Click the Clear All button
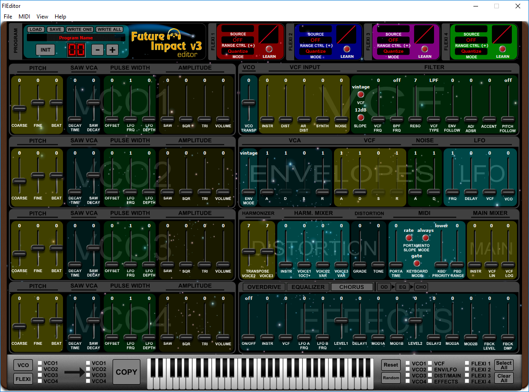Viewport: 529px width, 392px height. point(504,378)
